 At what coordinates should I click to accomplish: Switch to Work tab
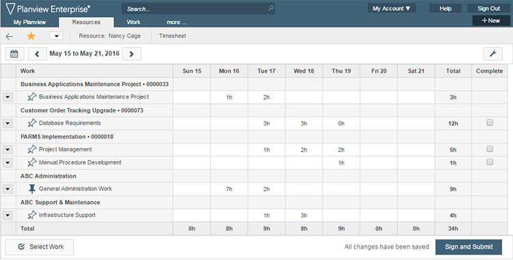tap(133, 23)
